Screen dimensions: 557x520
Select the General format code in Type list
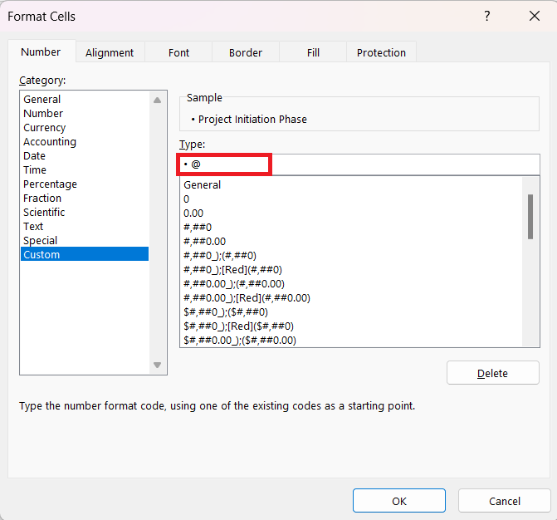pos(351,185)
